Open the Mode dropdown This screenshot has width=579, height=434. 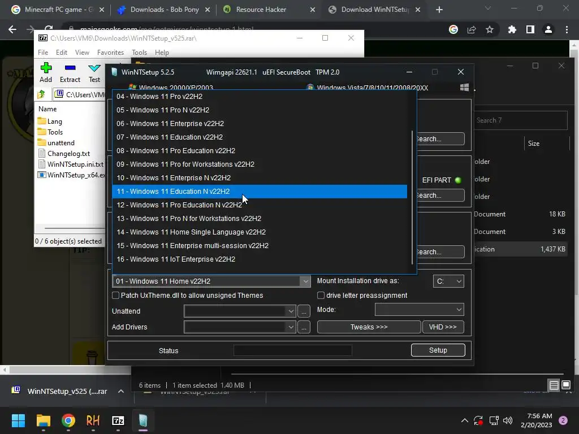coord(420,310)
